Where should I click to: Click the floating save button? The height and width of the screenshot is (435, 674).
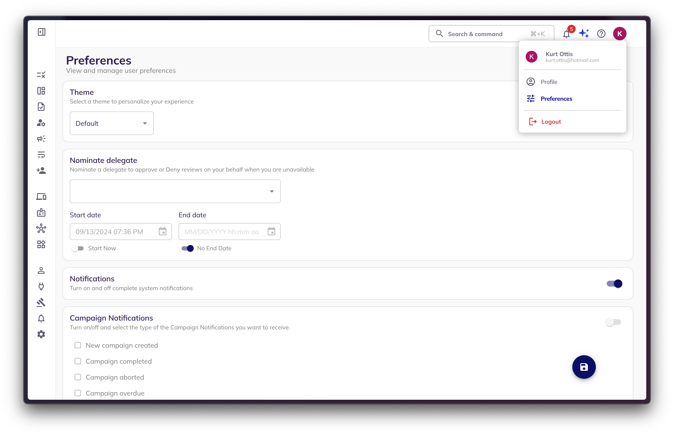pyautogui.click(x=584, y=367)
